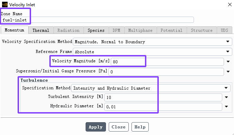Click the Hydraulic Diameter value field

click(x=163, y=107)
